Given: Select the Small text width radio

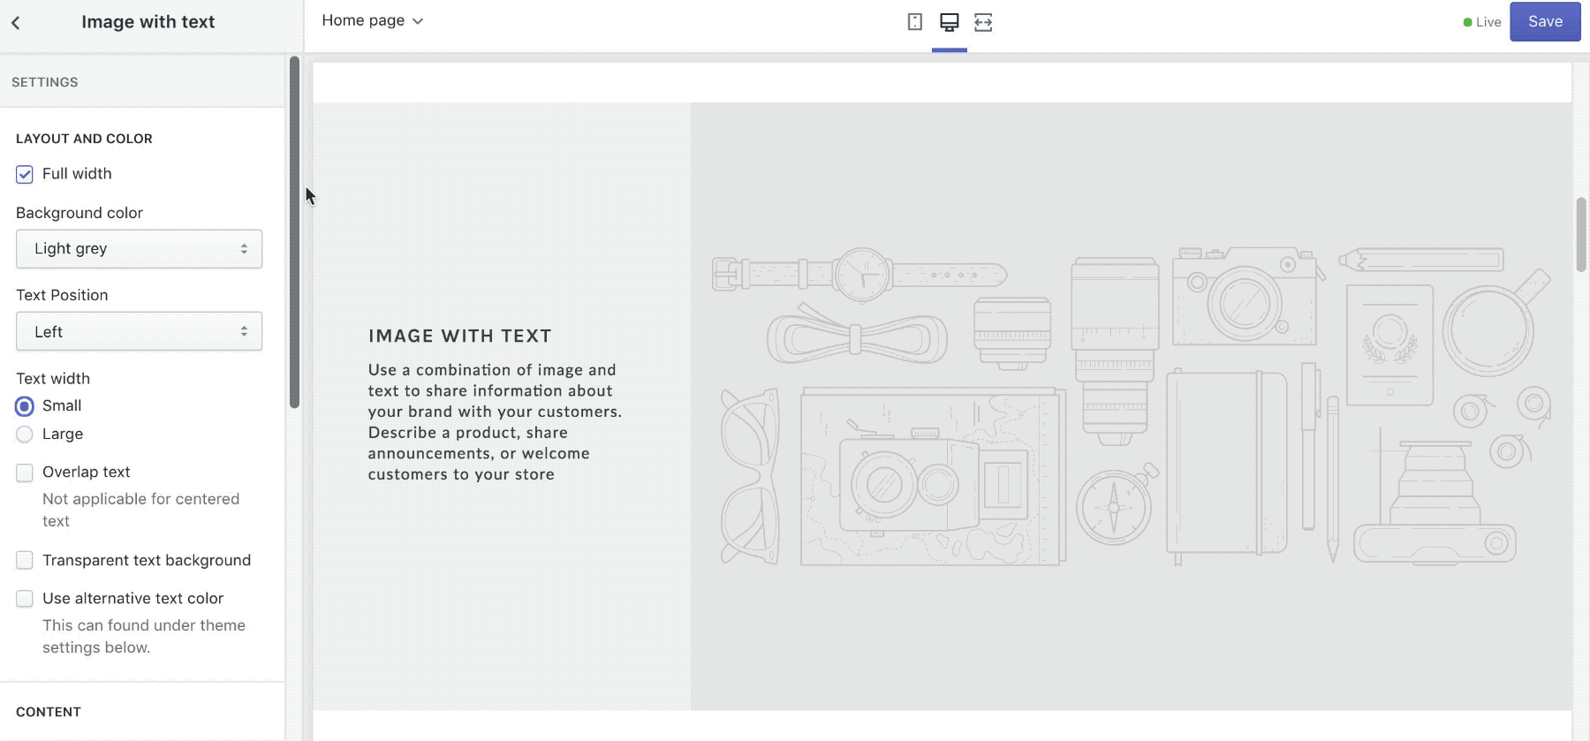Looking at the screenshot, I should [25, 406].
